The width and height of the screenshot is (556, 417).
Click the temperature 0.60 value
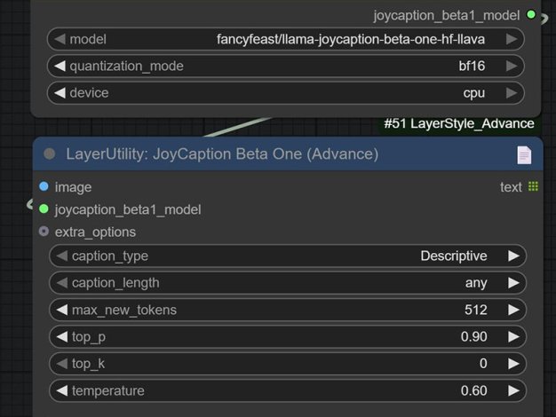point(473,390)
